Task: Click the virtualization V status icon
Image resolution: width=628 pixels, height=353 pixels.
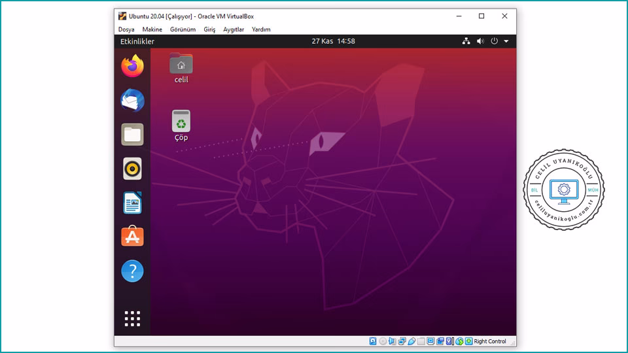Action: (449, 341)
